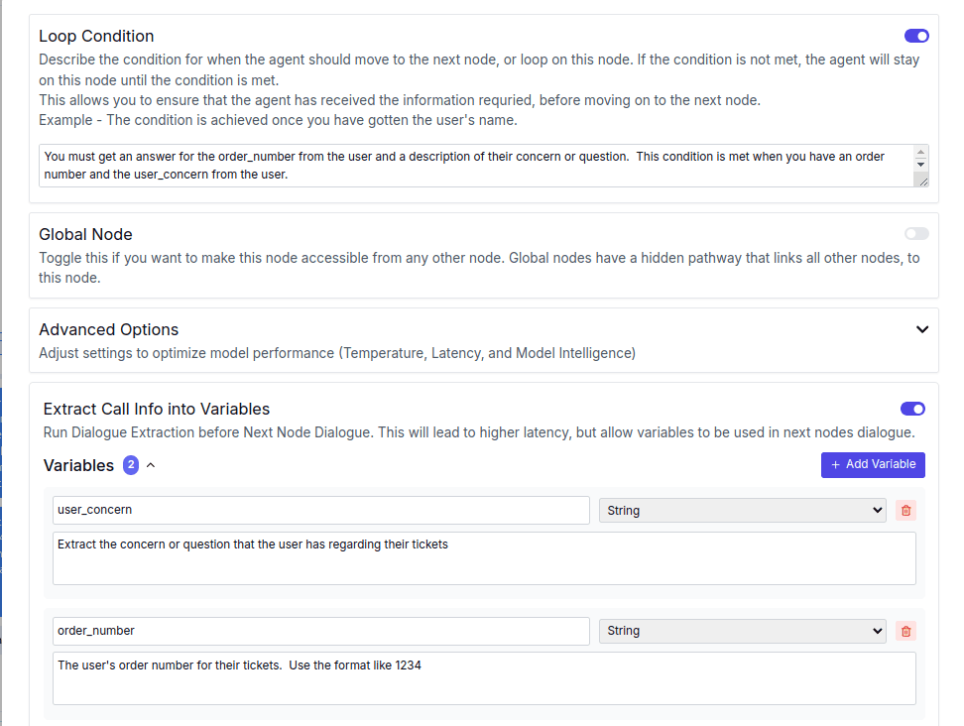
Task: Click the user_concern variable name field
Action: (x=321, y=510)
